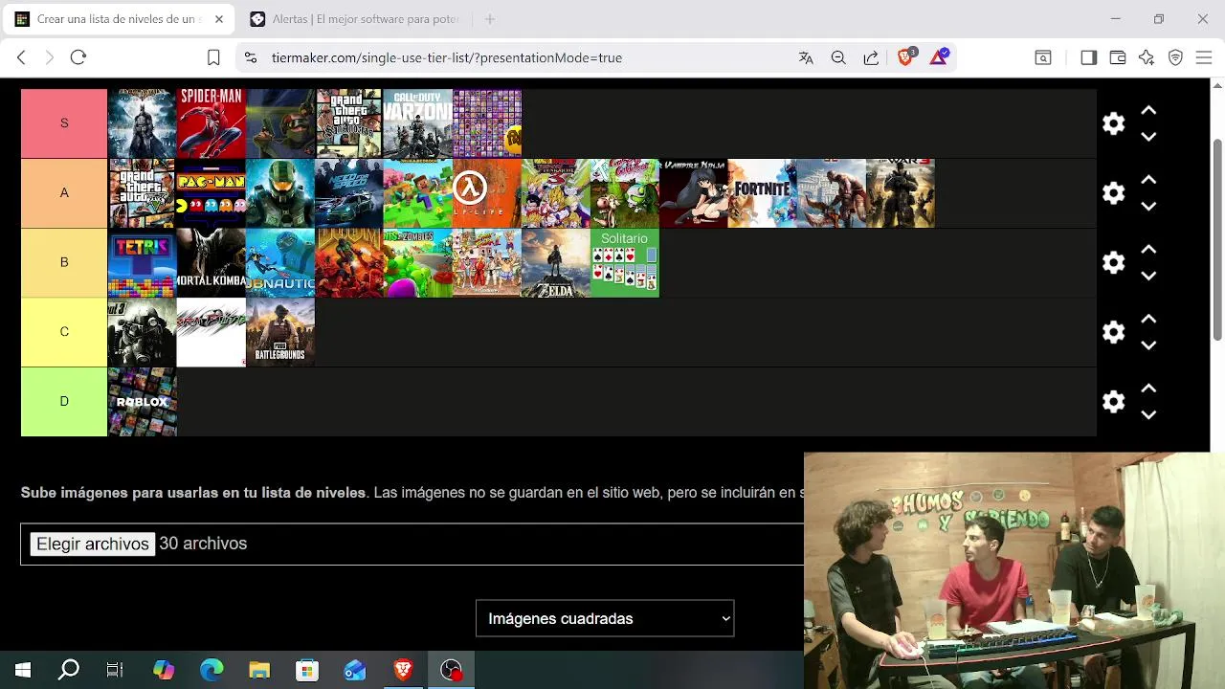Select the Solitario thumbnail in B tier

click(x=625, y=262)
